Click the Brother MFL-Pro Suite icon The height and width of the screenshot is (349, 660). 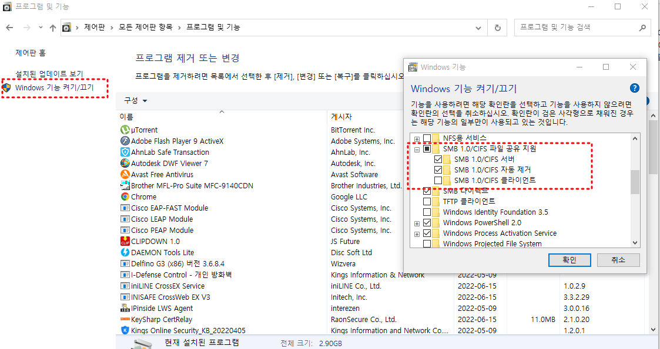click(125, 185)
